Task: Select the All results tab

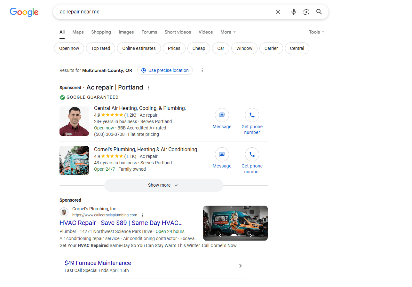Action: click(62, 32)
